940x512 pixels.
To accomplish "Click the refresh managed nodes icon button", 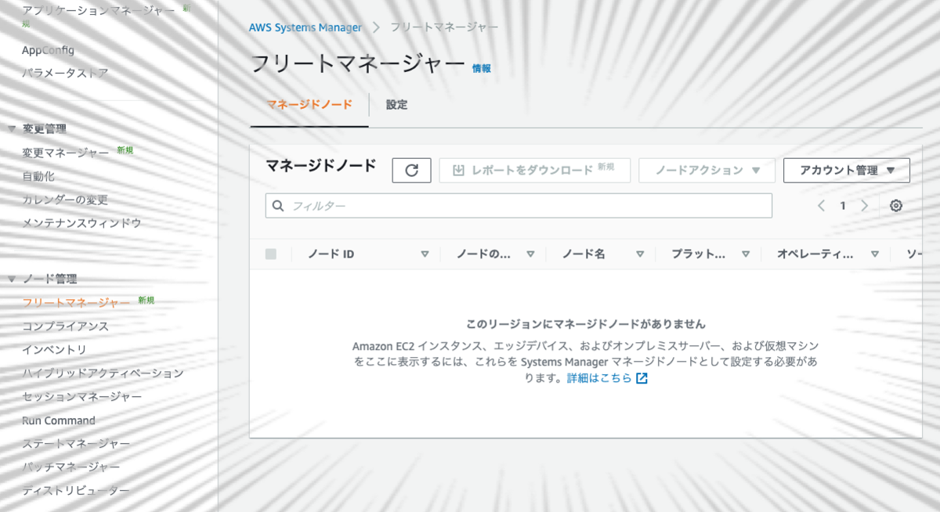I will (x=411, y=170).
